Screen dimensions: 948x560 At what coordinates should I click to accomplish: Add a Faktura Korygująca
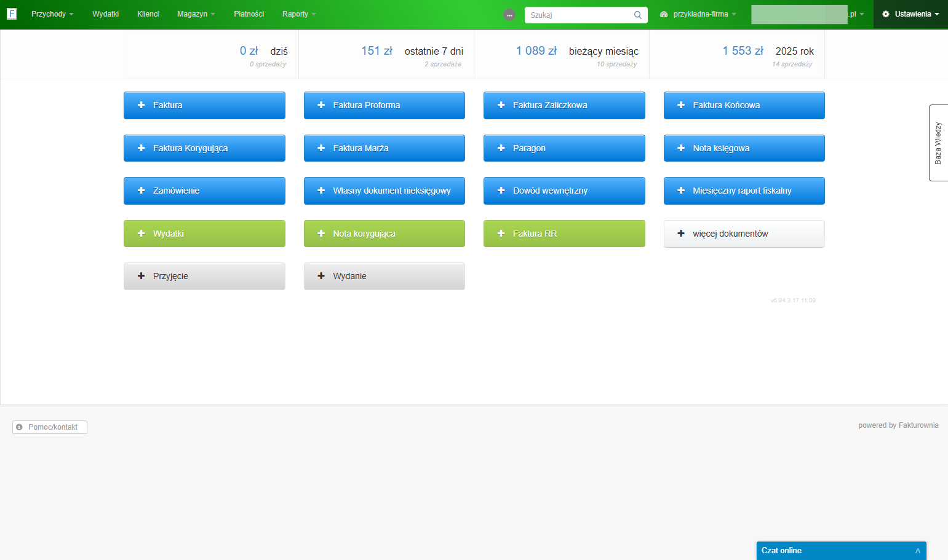(x=204, y=148)
